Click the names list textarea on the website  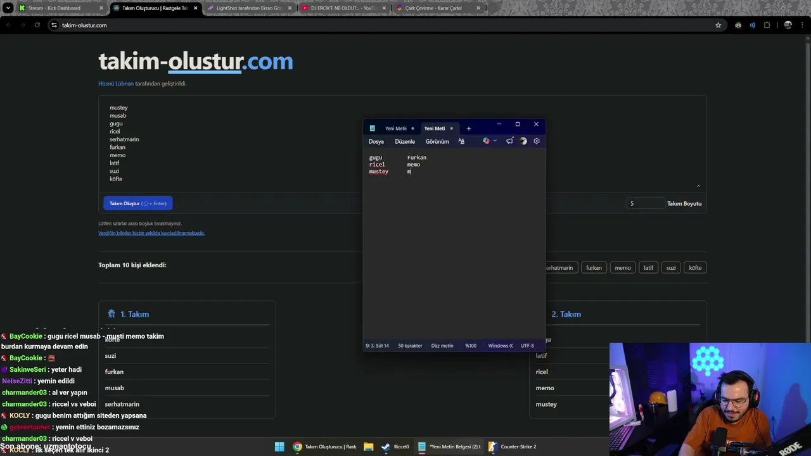(402, 143)
